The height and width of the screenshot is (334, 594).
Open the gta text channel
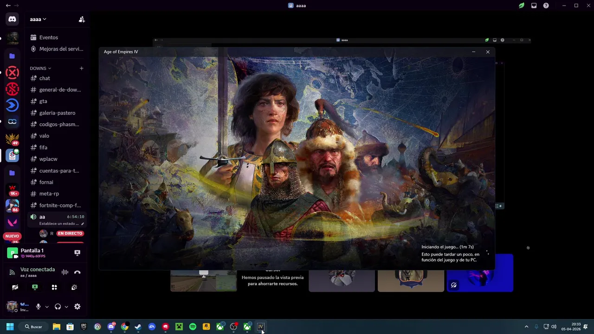pos(57,101)
